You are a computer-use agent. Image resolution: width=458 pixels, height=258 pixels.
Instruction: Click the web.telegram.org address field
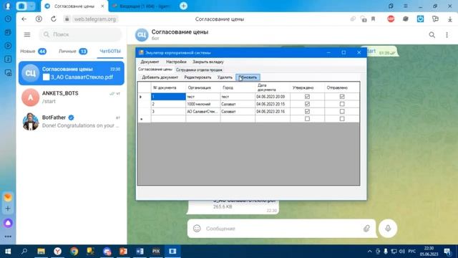95,19
